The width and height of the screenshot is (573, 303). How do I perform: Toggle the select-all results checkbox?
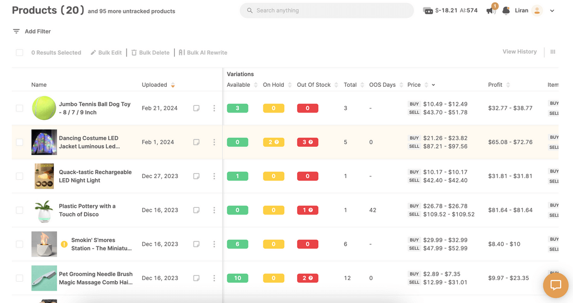pyautogui.click(x=20, y=53)
